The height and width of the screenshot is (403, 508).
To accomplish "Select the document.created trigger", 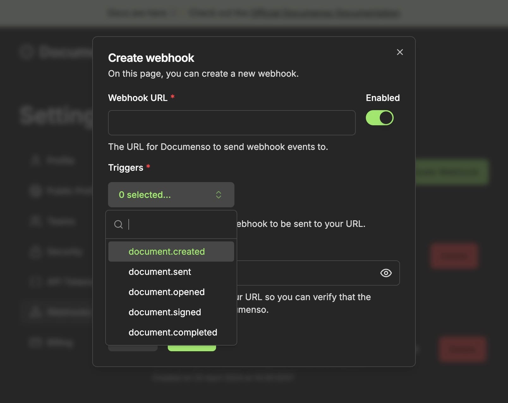I will [x=171, y=252].
